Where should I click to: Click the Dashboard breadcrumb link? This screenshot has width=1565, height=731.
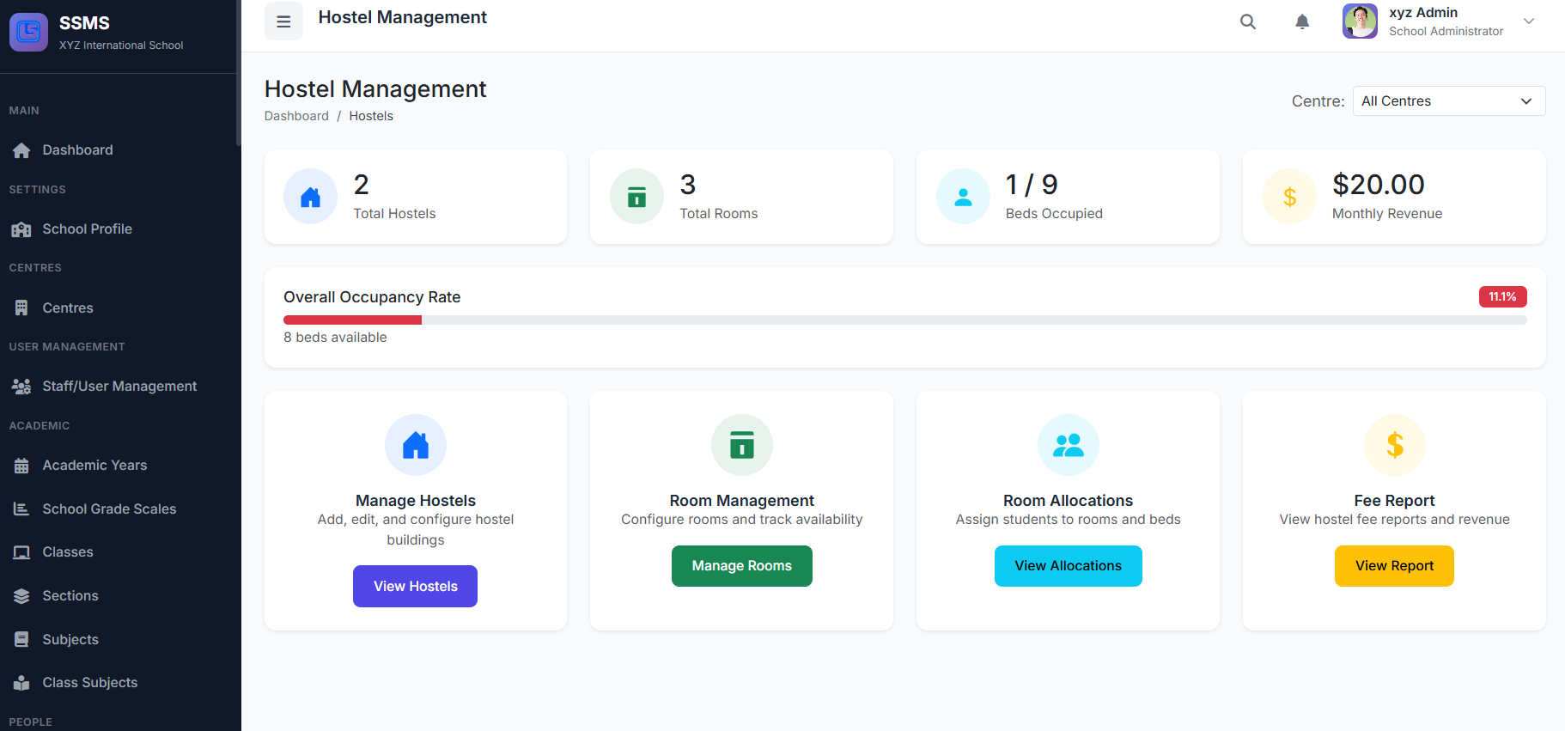(296, 116)
